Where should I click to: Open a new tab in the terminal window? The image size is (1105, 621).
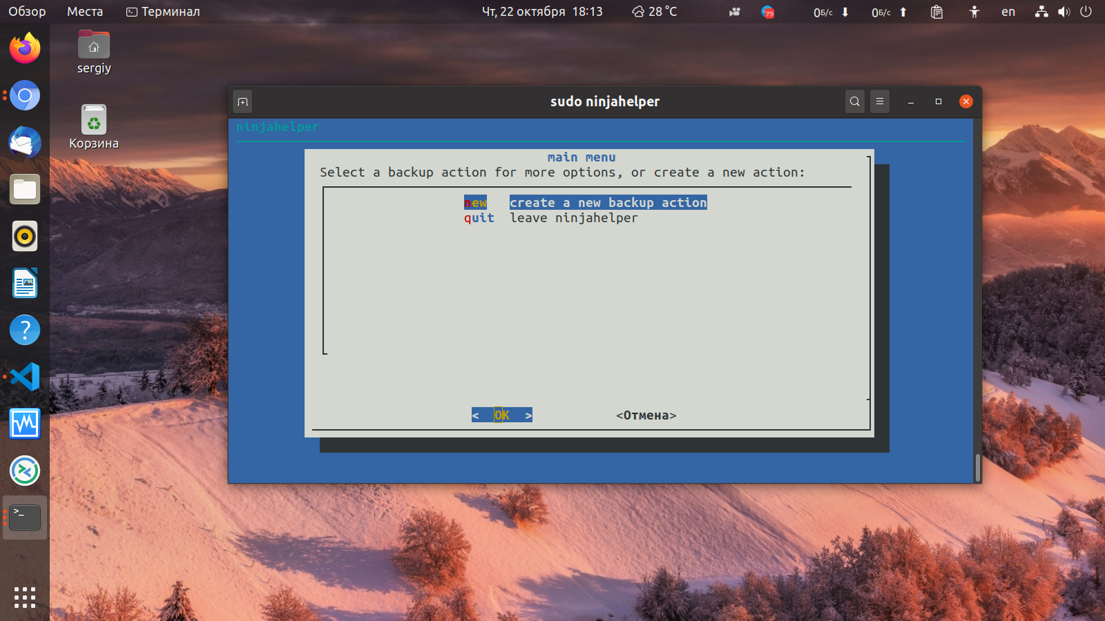(242, 101)
